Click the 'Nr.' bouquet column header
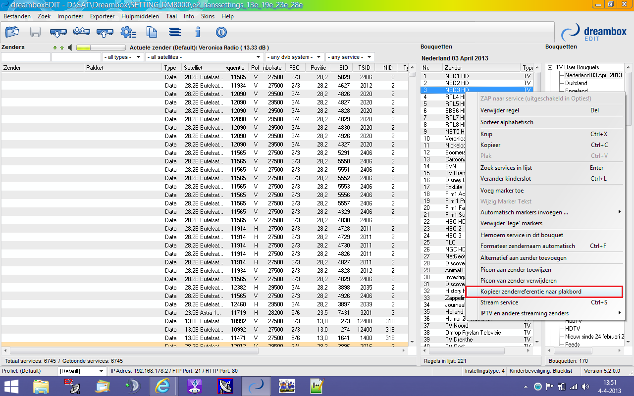 [x=431, y=68]
